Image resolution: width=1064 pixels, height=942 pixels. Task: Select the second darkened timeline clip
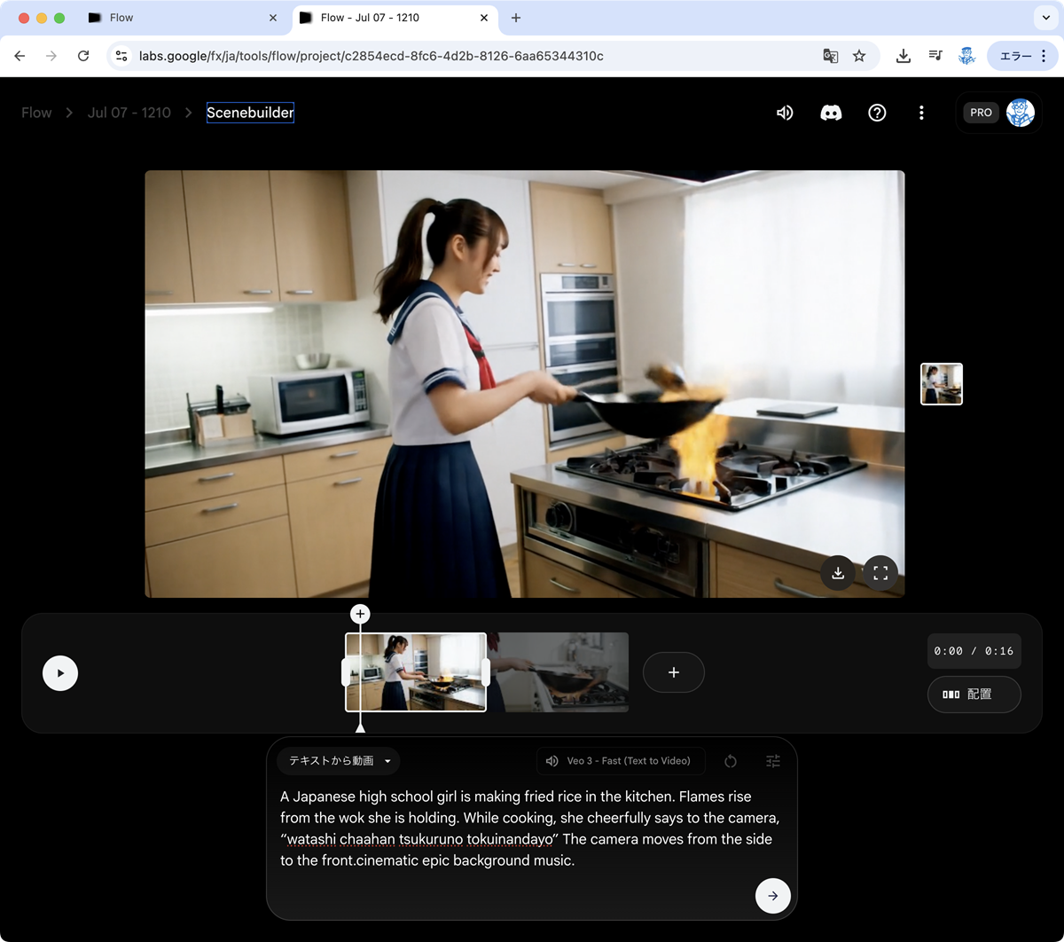(560, 672)
